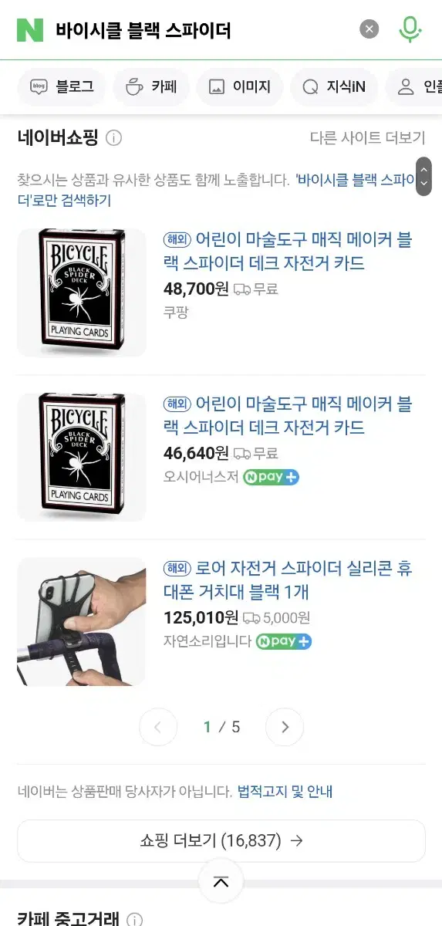Tap the green Naver N logo

coord(30,29)
